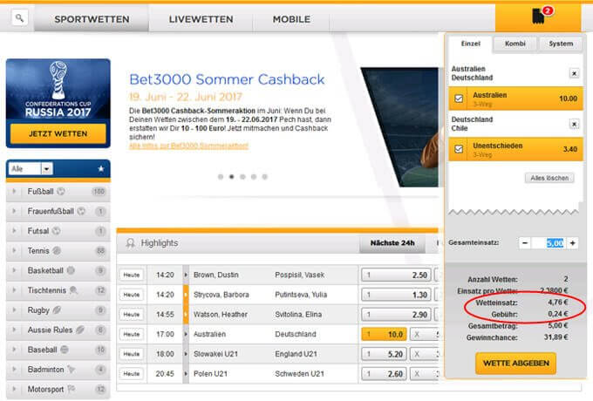This screenshot has height=401, width=593.
Task: Click the search magnifier icon
Action: (x=20, y=17)
